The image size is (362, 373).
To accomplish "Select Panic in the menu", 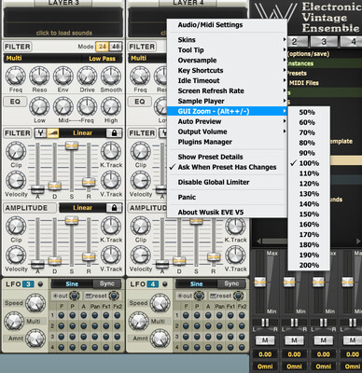I will (x=227, y=197).
